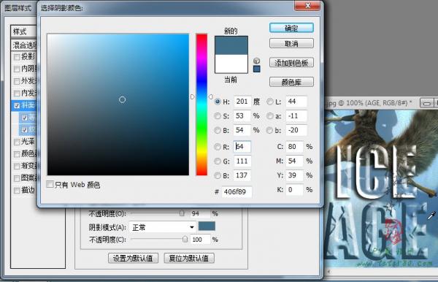The height and width of the screenshot is (282, 438).
Task: Select the RGB blue B radio button
Action: pyautogui.click(x=218, y=175)
